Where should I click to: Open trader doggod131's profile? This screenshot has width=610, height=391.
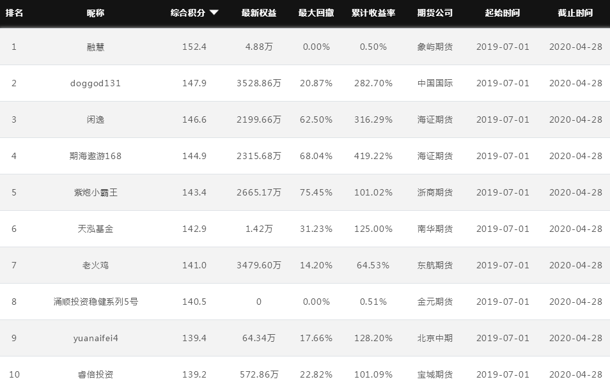(95, 83)
